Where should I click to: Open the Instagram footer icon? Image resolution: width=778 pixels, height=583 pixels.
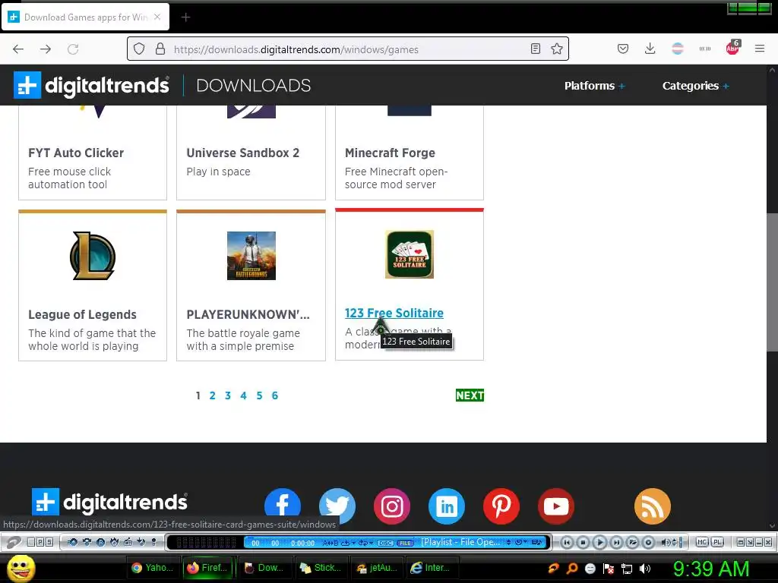(x=392, y=506)
